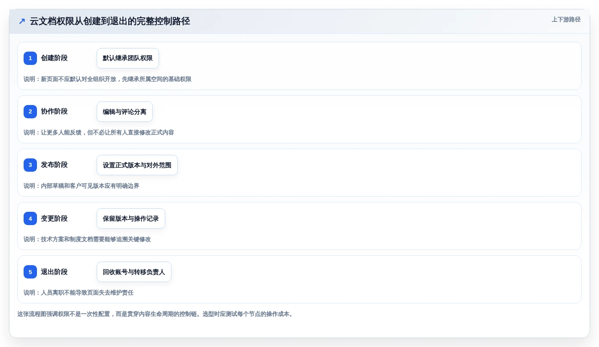Click the note starting 说明:新页面不应默认
The height and width of the screenshot is (347, 599).
click(107, 79)
